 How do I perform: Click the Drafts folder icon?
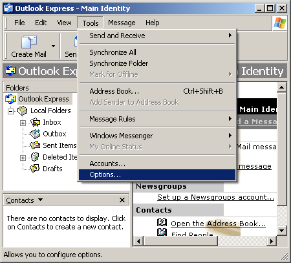[35, 169]
